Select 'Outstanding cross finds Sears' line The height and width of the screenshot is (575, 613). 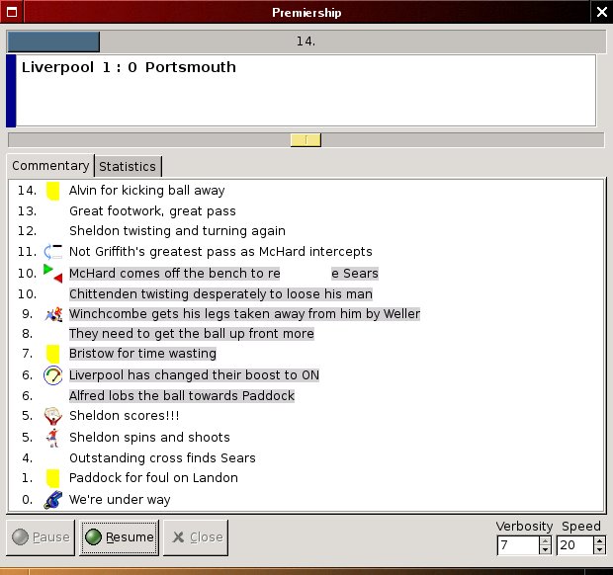click(x=162, y=457)
